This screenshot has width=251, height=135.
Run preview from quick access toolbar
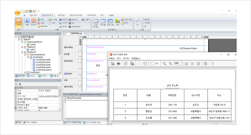[34, 11]
